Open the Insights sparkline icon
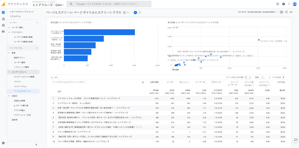This screenshot has height=148, width=299. (291, 12)
